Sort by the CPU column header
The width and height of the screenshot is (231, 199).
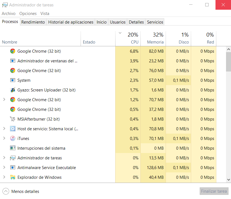pos(128,39)
